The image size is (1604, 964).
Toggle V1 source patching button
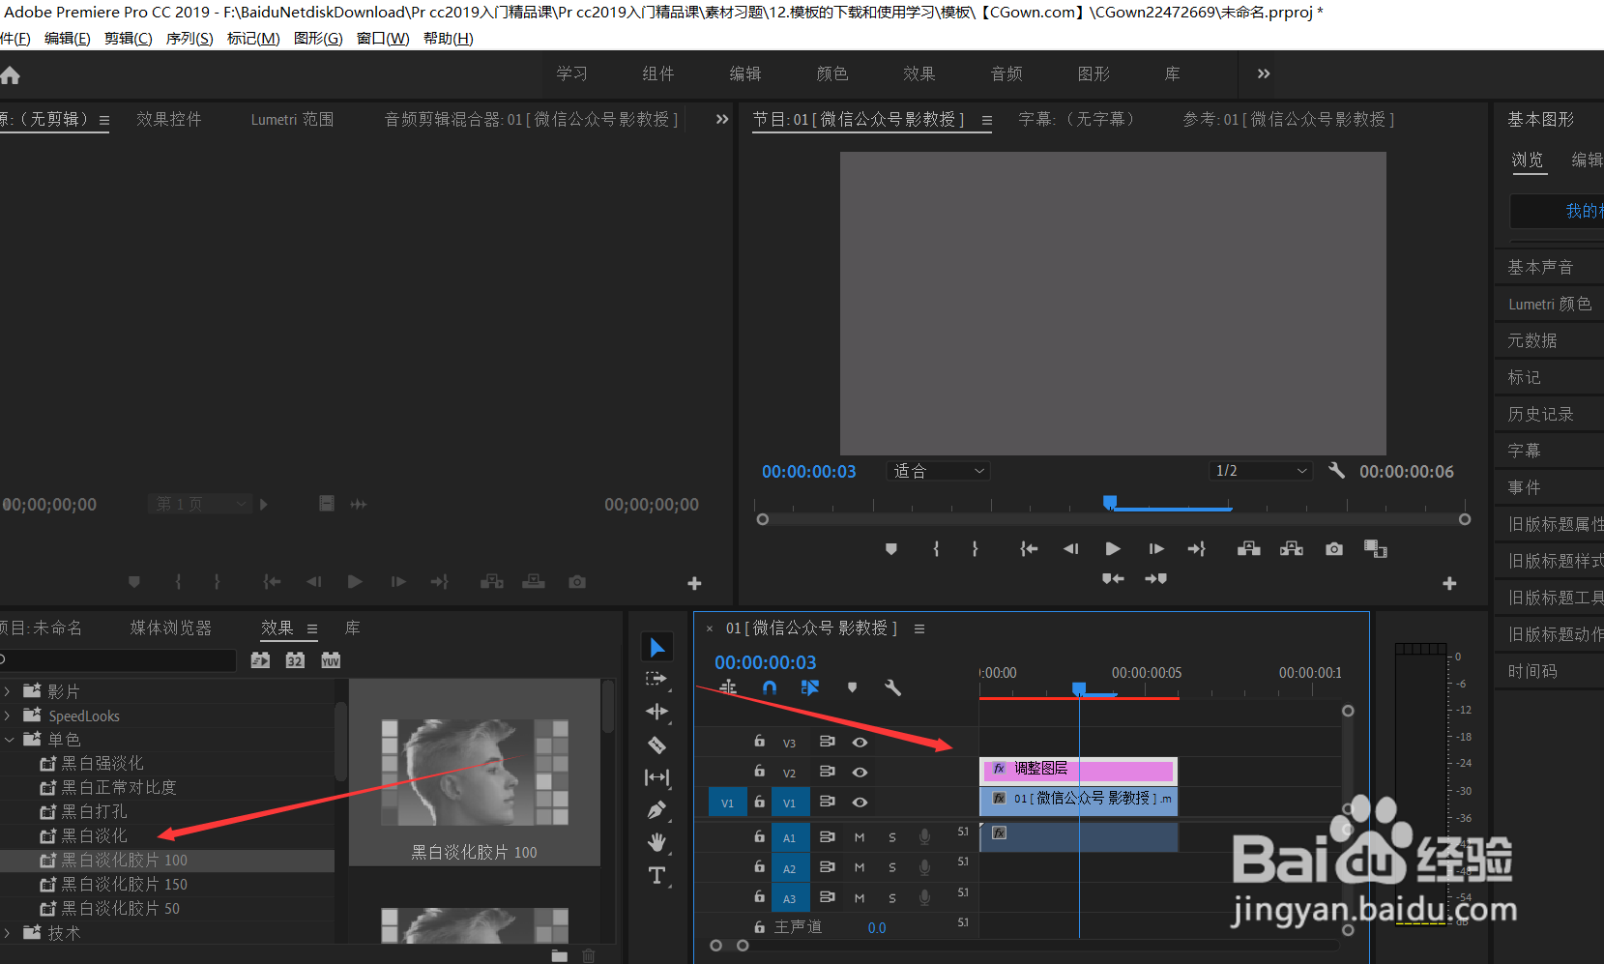pyautogui.click(x=727, y=803)
